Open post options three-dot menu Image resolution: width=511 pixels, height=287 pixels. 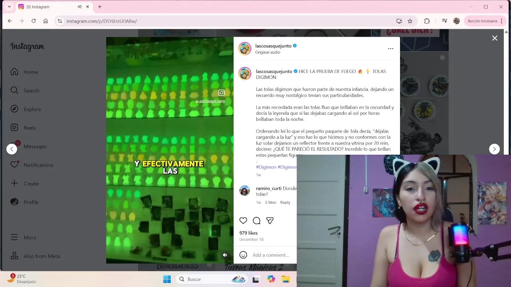point(390,49)
